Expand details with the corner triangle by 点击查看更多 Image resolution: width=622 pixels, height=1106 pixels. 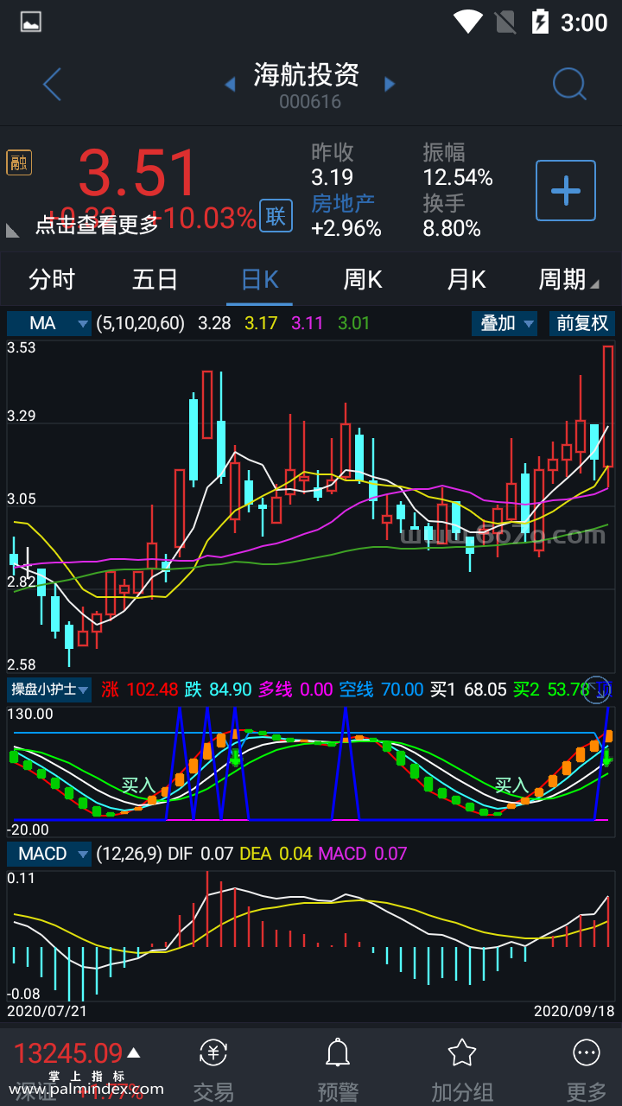[13, 230]
